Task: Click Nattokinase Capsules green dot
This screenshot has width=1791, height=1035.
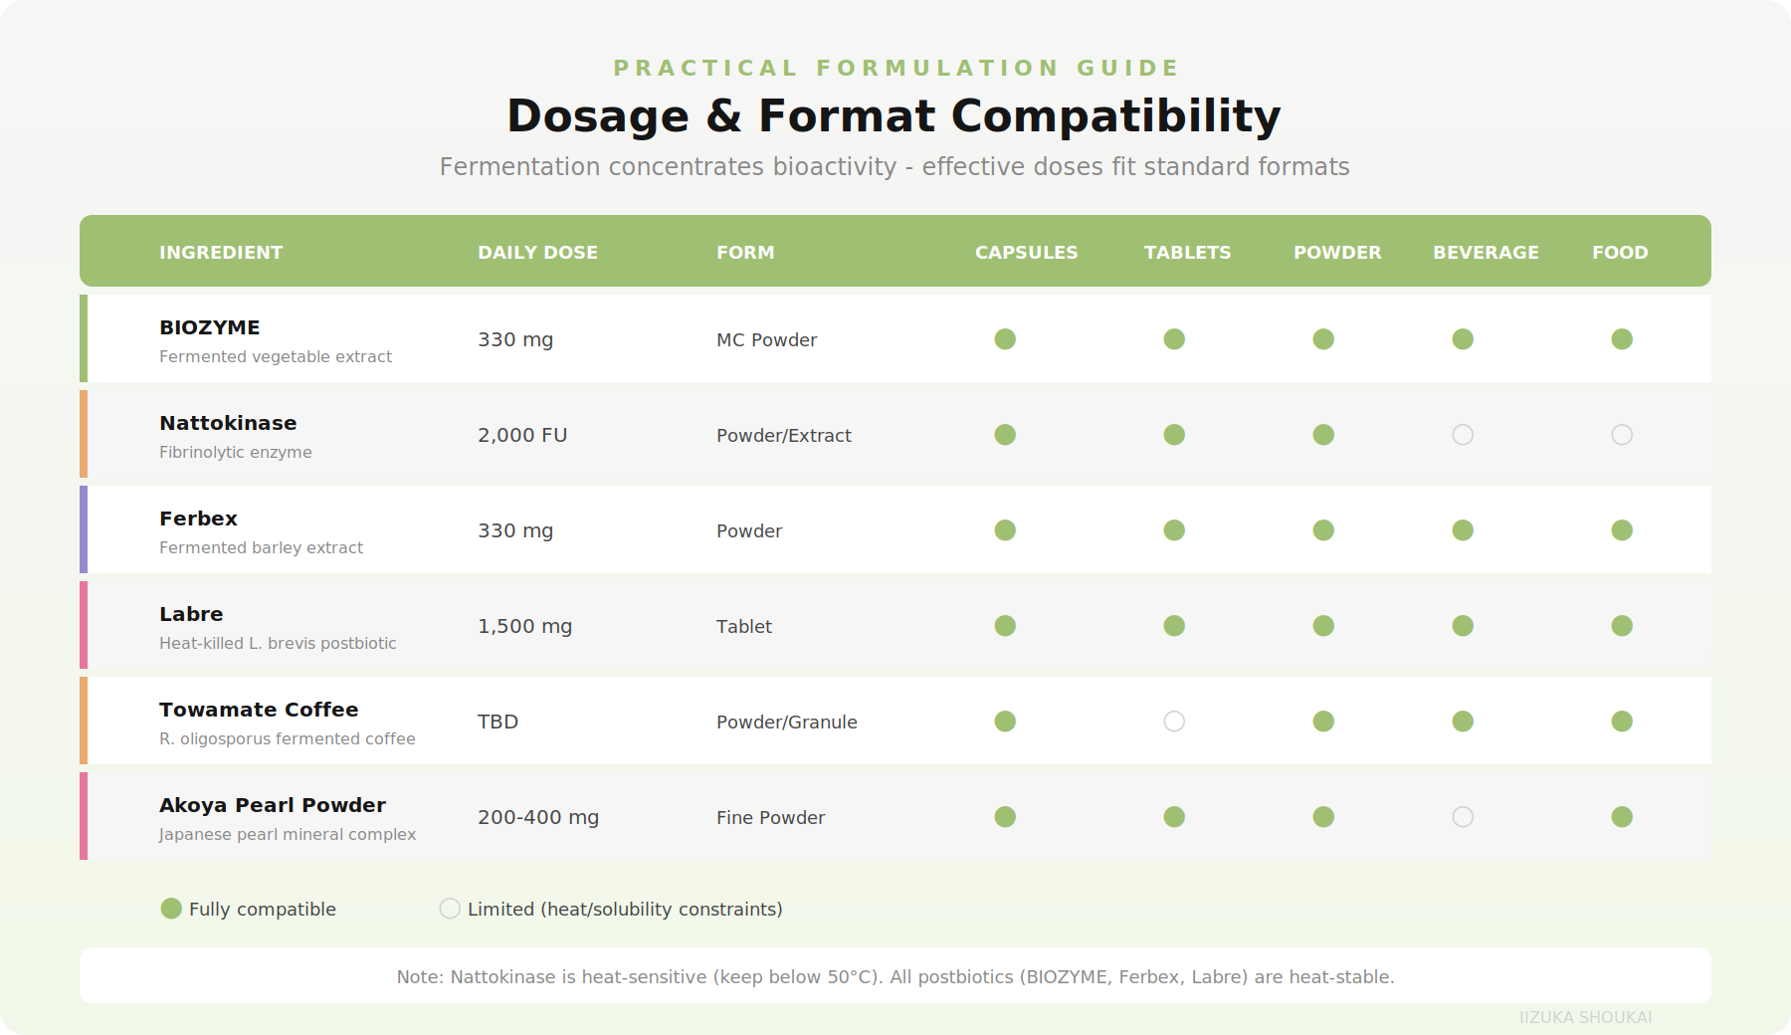Action: (1005, 435)
